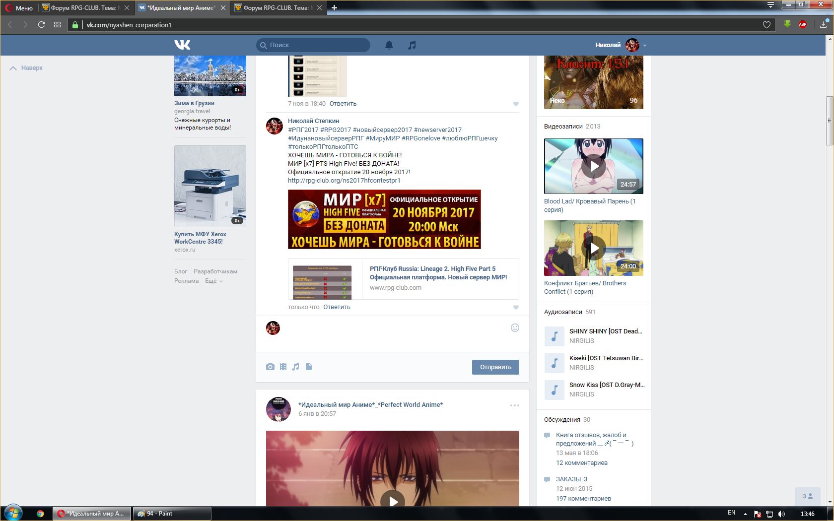Open the emoji smiley picker
This screenshot has width=834, height=521.
515,327
